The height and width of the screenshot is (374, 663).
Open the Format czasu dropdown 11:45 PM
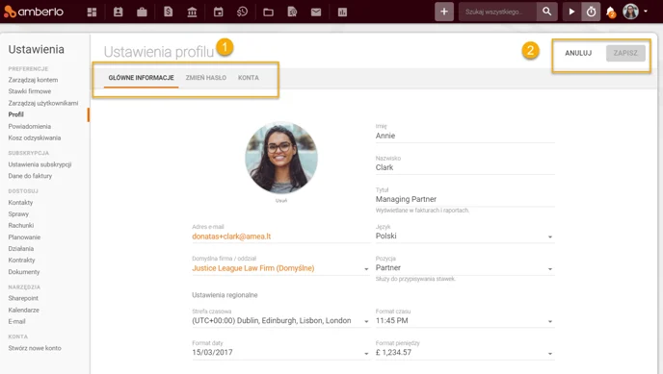(x=465, y=320)
